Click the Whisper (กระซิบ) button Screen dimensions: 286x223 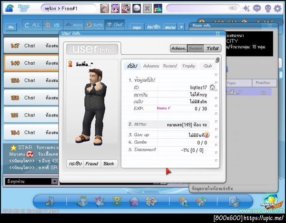[75, 164]
